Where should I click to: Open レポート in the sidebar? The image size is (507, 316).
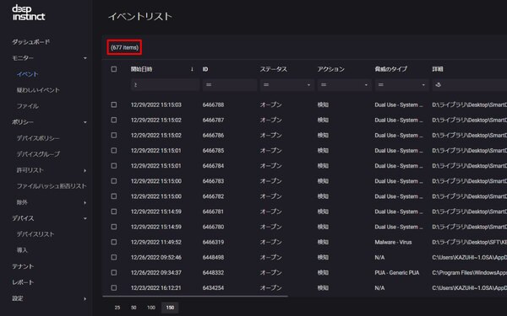click(23, 282)
